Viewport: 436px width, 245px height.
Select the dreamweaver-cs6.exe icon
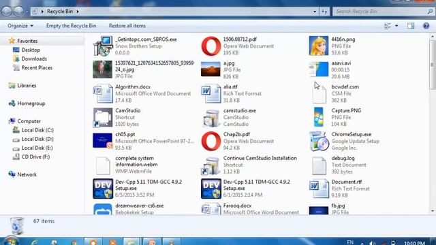(103, 209)
